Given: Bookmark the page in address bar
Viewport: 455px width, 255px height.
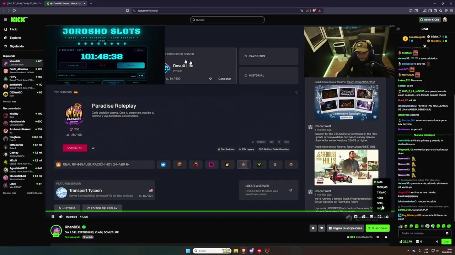Looking at the screenshot, I should click(127, 11).
